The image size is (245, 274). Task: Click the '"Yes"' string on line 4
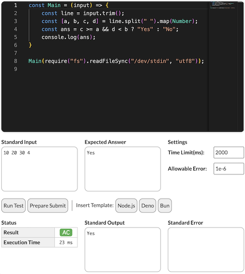pyautogui.click(x=145, y=29)
